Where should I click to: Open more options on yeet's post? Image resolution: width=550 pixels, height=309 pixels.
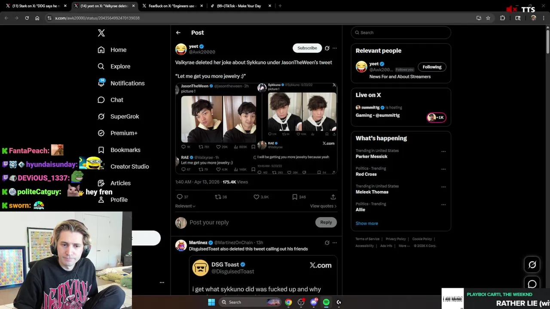point(335,48)
